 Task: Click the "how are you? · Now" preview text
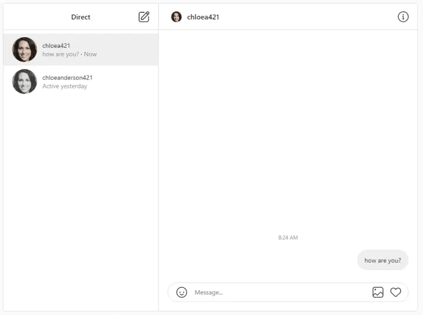click(70, 54)
